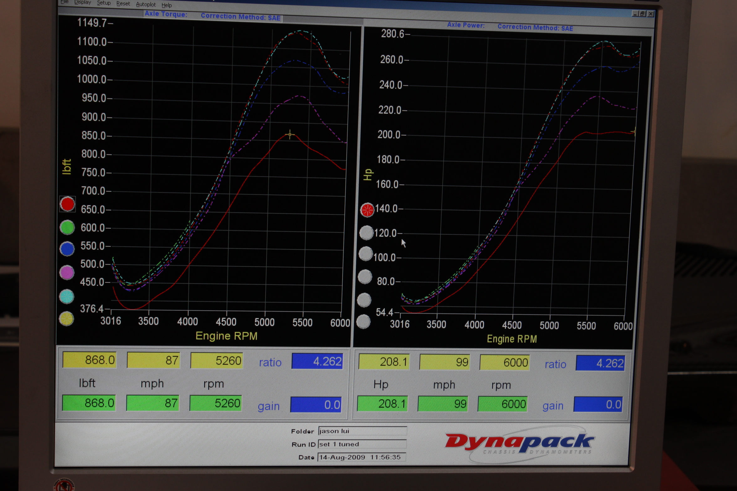Select the cyan run circle in torque graph
Image resolution: width=737 pixels, height=491 pixels.
[x=66, y=297]
